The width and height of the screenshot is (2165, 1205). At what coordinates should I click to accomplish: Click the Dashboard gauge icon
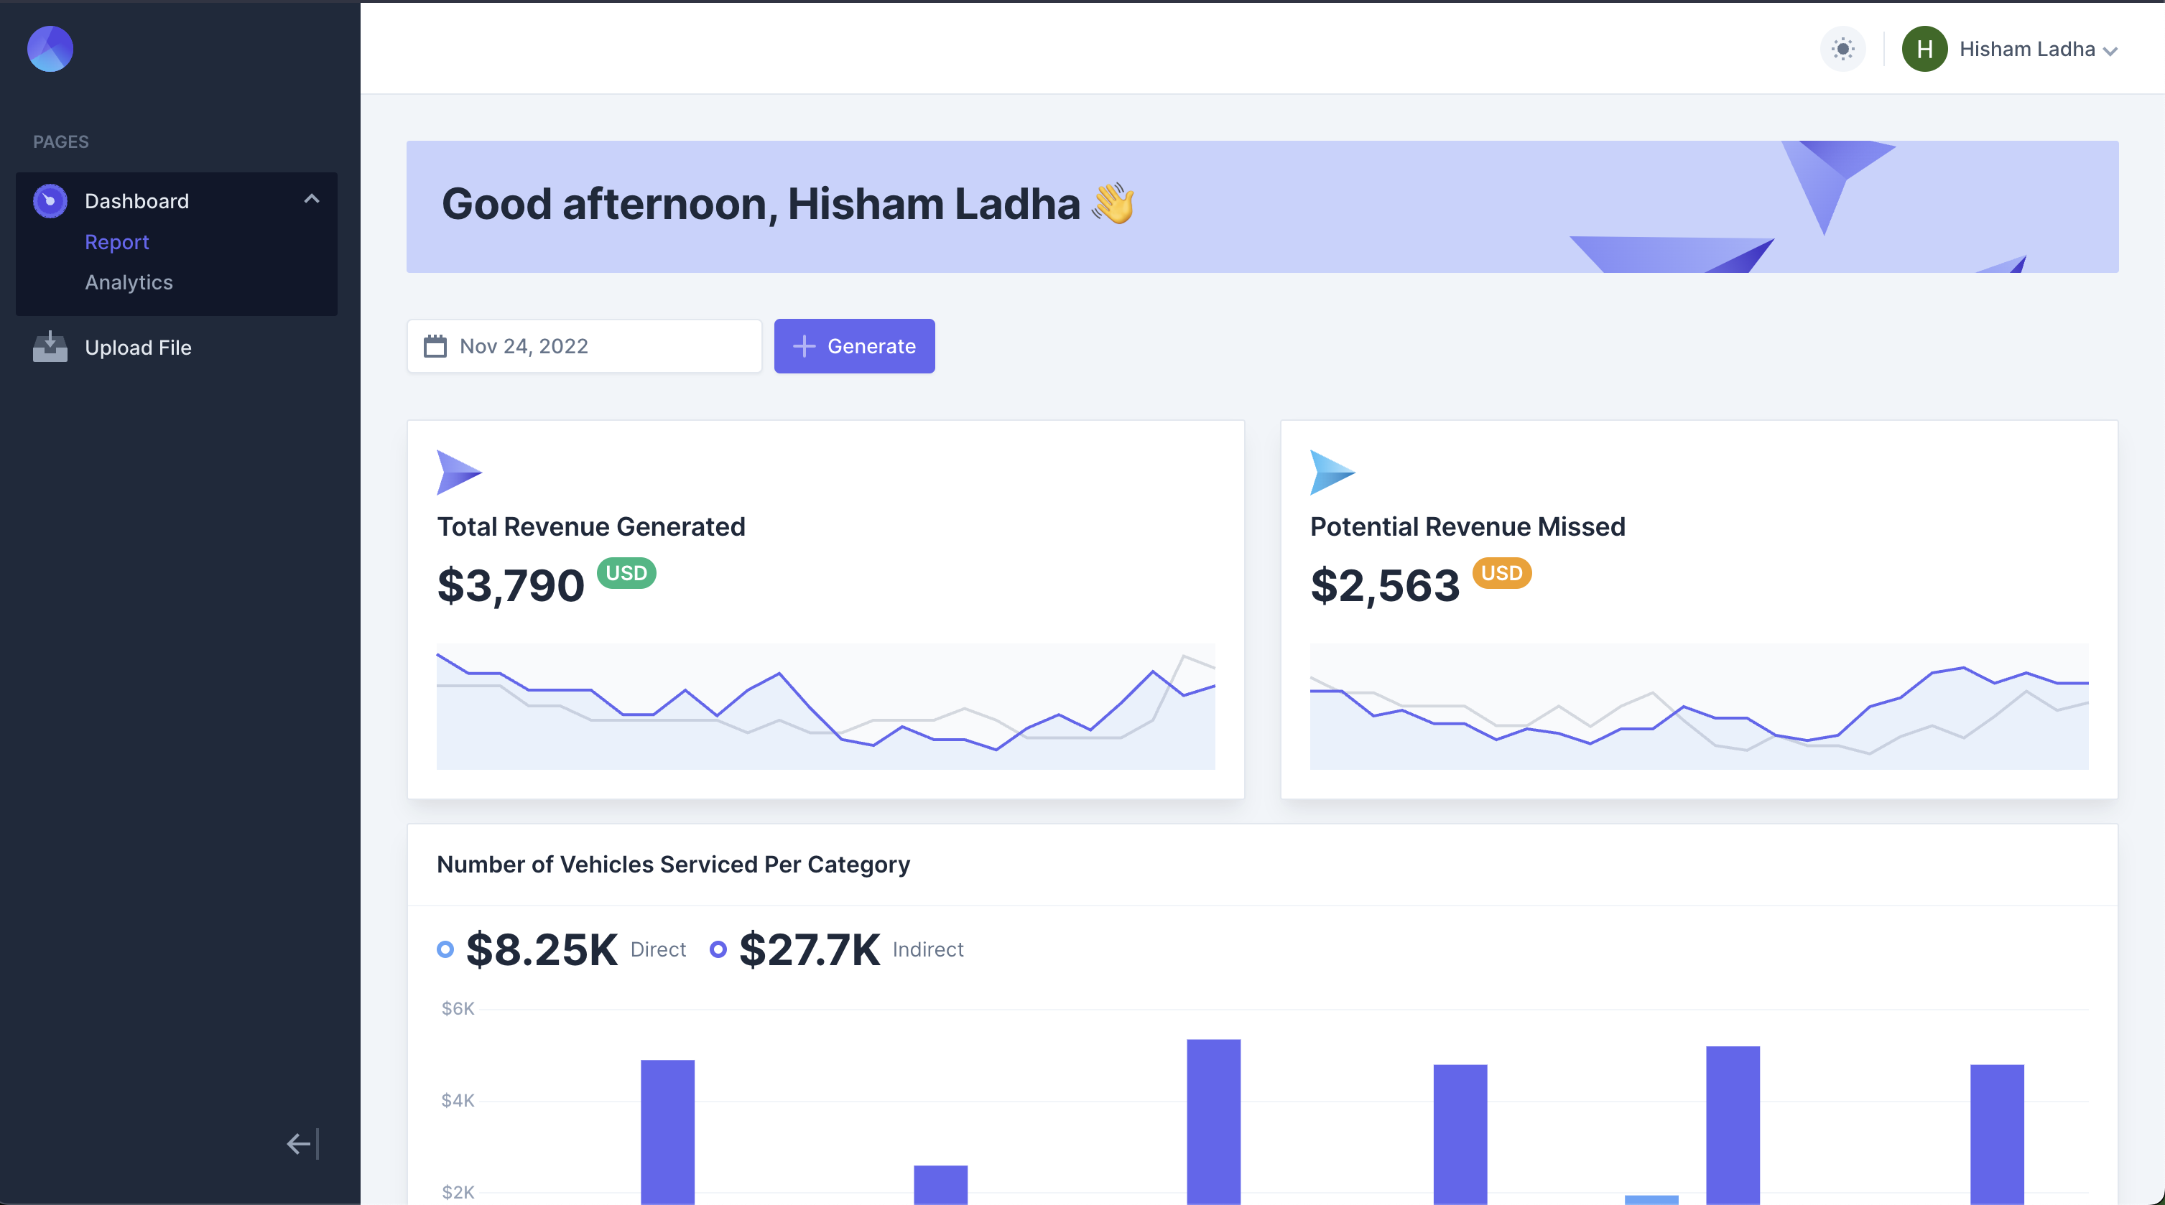coord(50,201)
